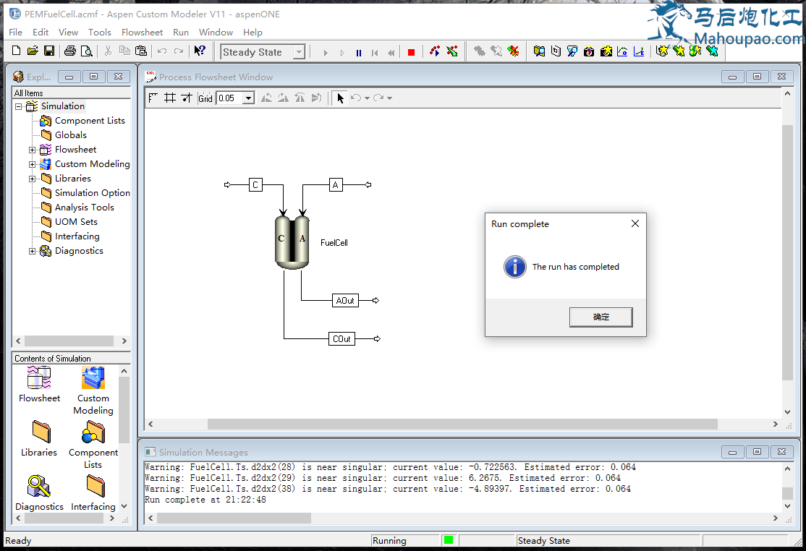
Task: Select Component Lists in the tree
Action: tap(90, 121)
